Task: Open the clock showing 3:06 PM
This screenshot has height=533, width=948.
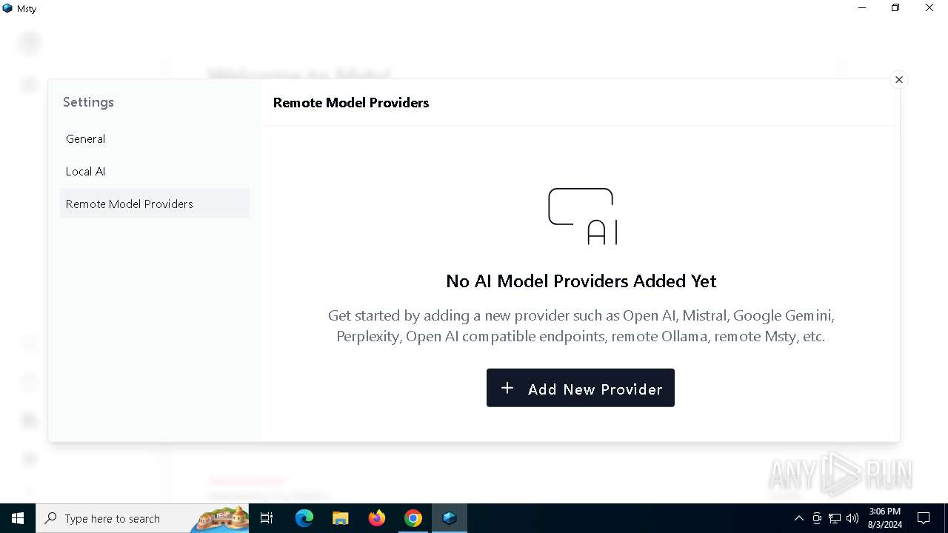Action: pyautogui.click(x=885, y=518)
